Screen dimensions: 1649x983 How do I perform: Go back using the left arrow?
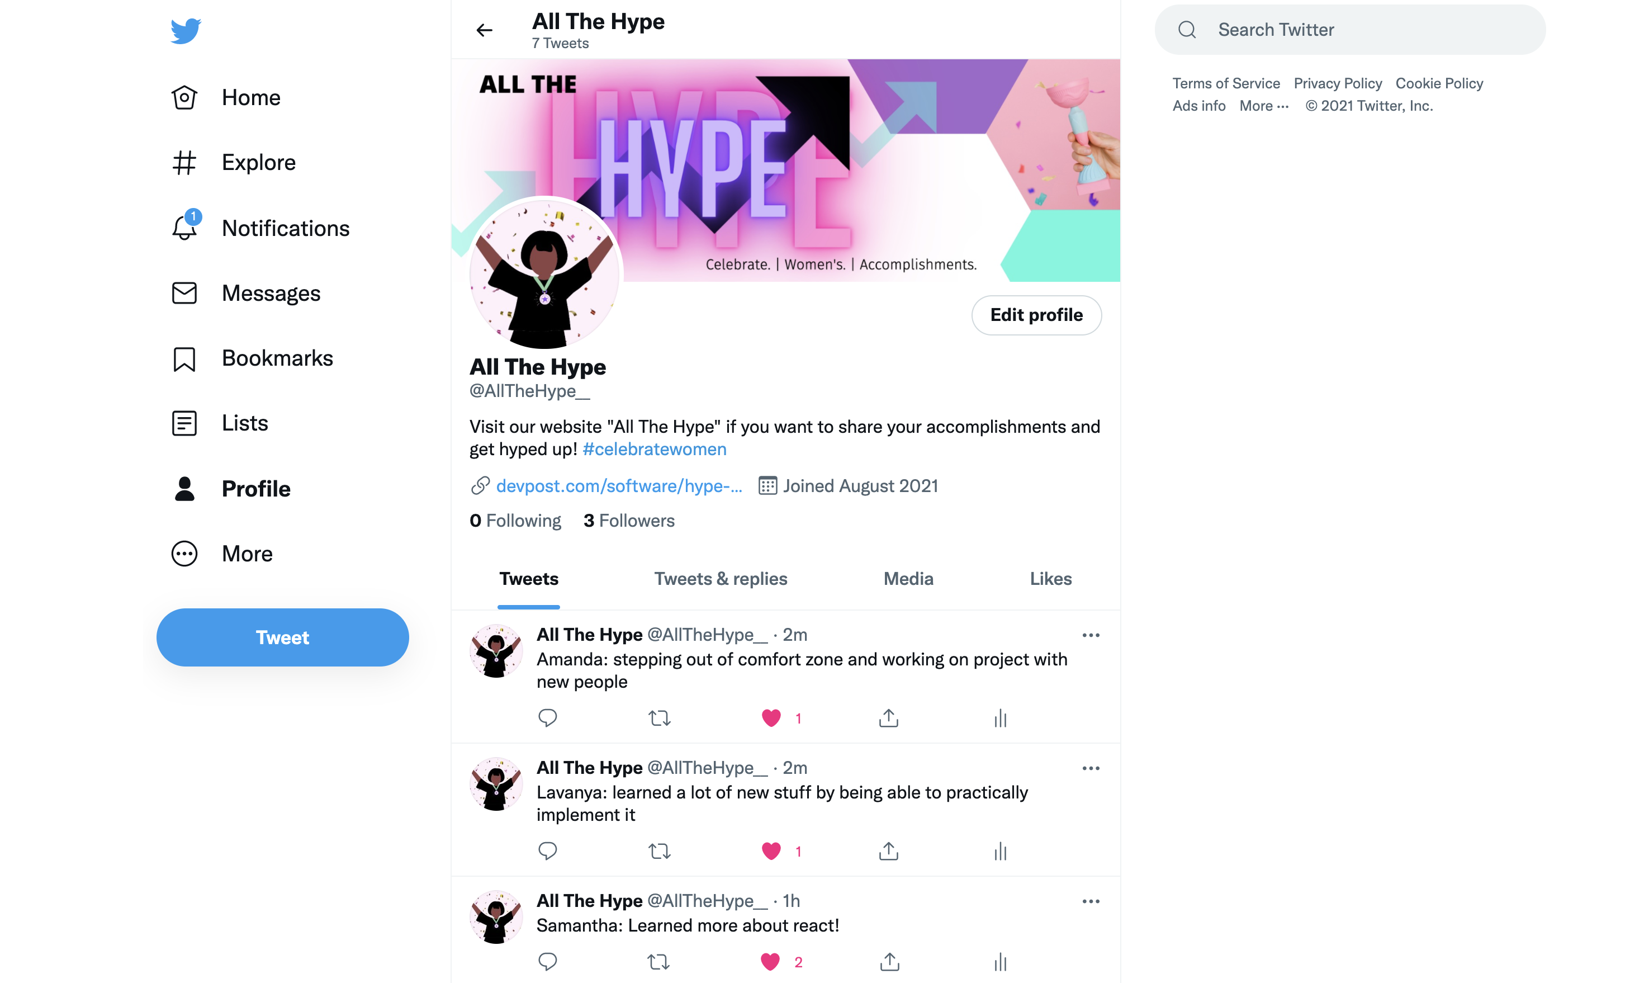coord(485,30)
